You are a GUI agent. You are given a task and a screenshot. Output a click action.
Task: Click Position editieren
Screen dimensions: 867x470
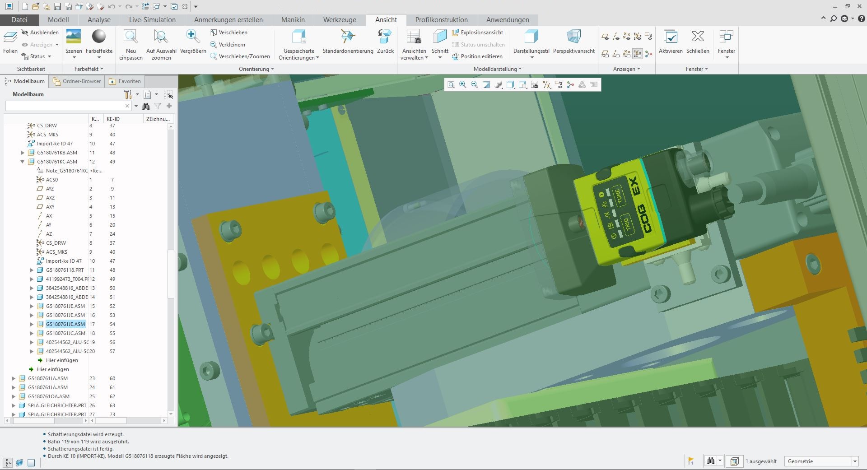click(477, 56)
